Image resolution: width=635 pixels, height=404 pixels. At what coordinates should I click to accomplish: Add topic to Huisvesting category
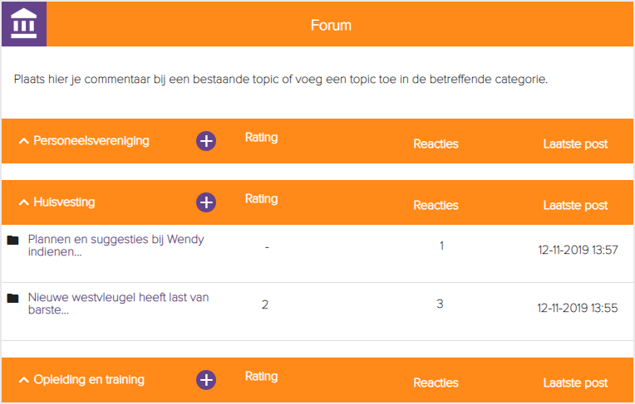pyautogui.click(x=206, y=202)
